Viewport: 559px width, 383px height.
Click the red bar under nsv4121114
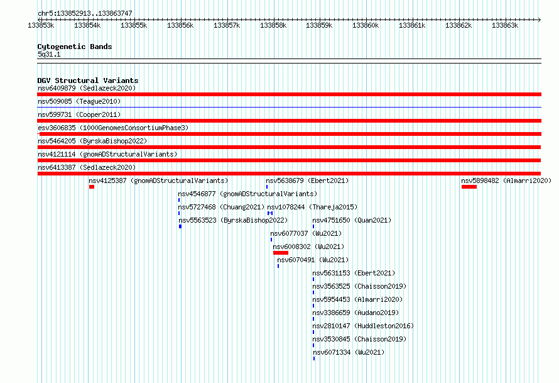click(x=289, y=160)
